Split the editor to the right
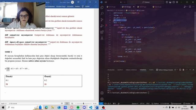 [190, 7]
